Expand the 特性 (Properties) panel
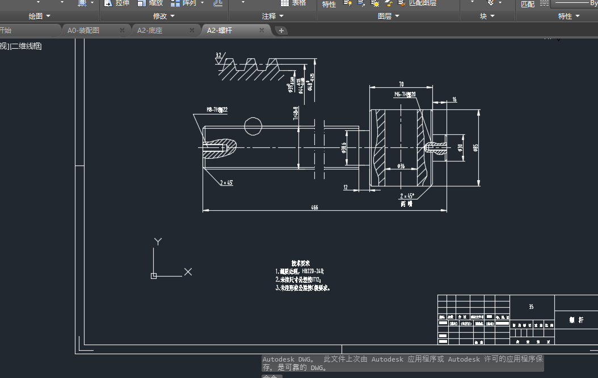598x378 pixels. pos(568,16)
